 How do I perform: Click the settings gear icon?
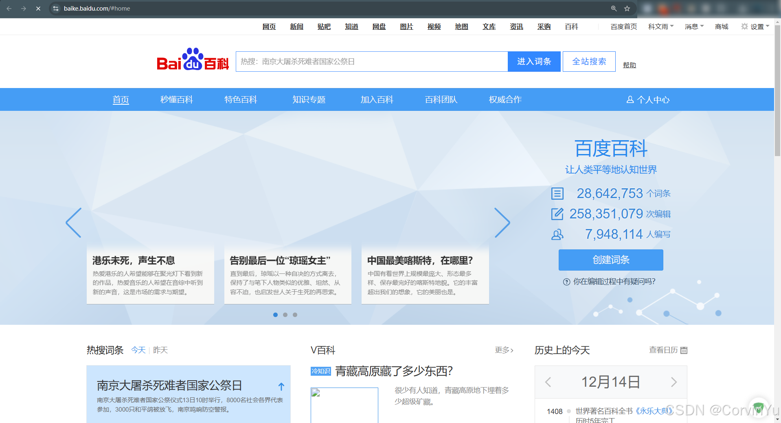(744, 26)
